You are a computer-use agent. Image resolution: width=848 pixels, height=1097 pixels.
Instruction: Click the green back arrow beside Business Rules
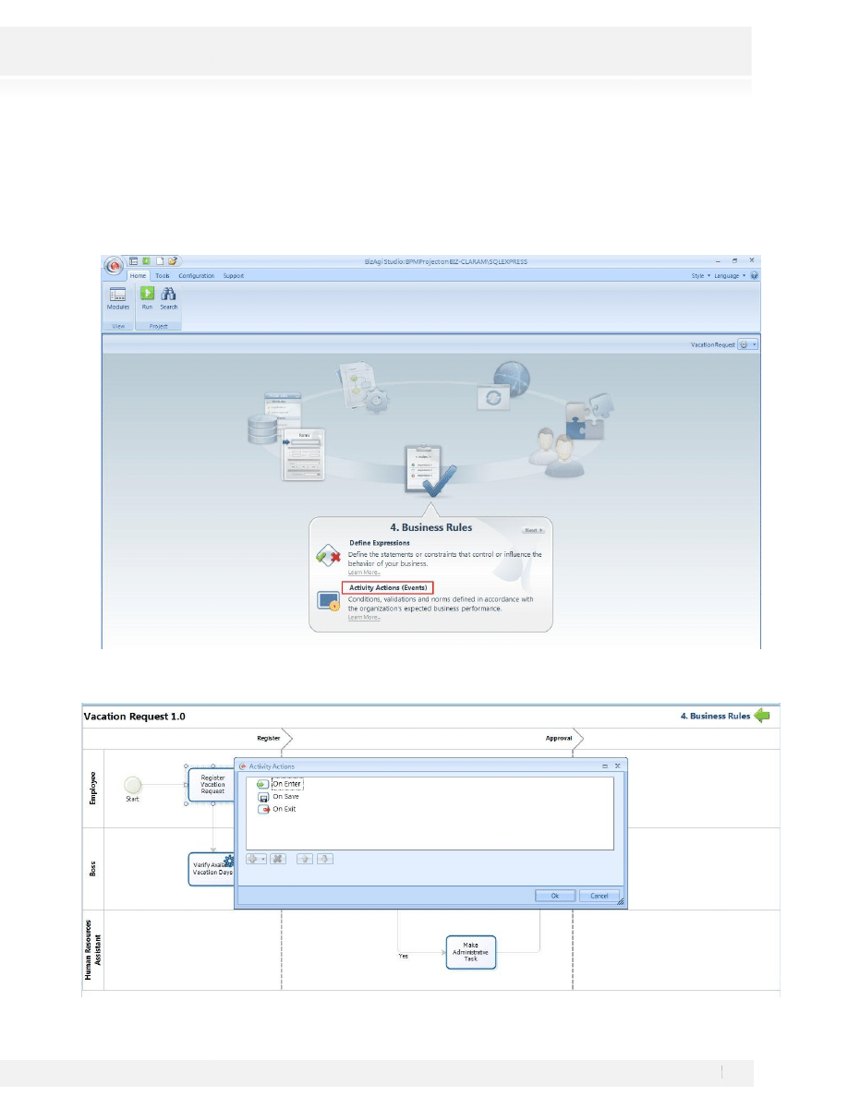[761, 716]
